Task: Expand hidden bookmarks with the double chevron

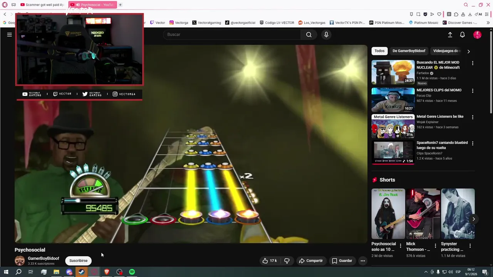Action: 488,23
